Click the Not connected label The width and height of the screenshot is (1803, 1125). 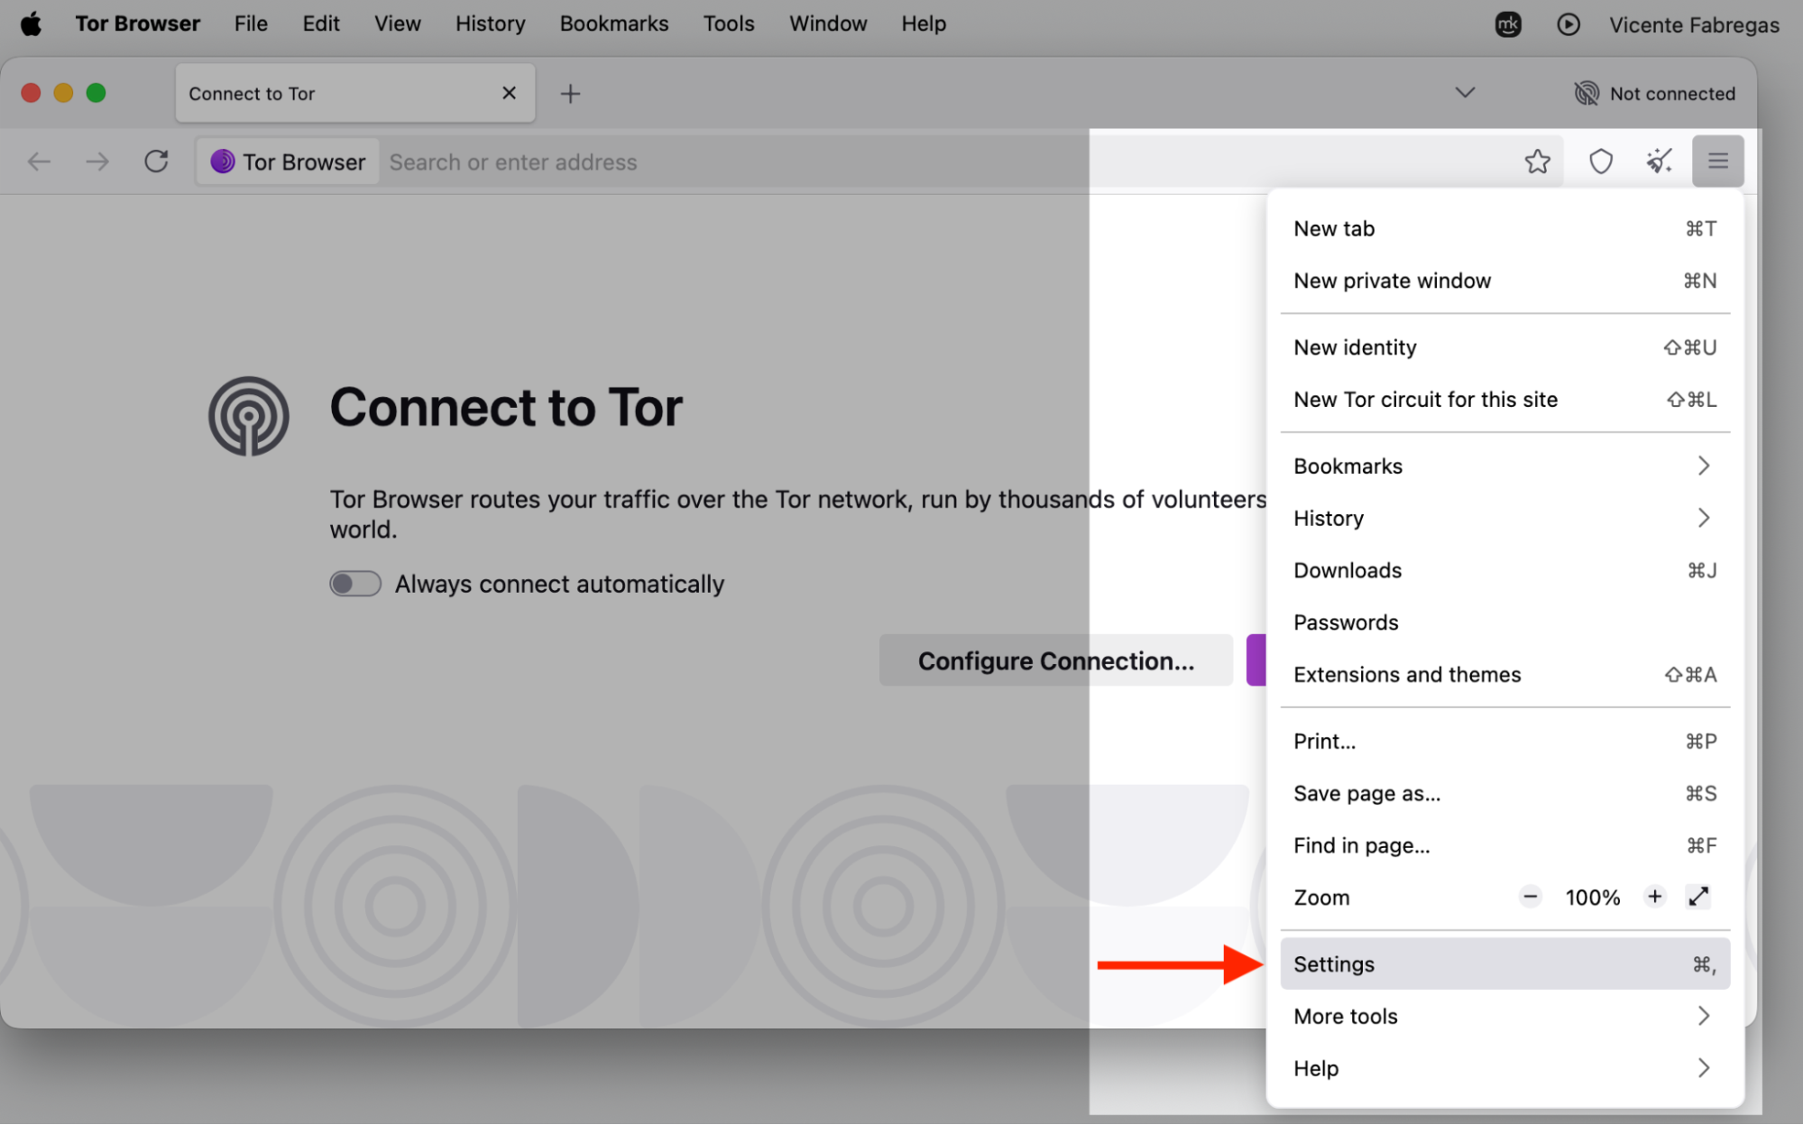tap(1671, 94)
